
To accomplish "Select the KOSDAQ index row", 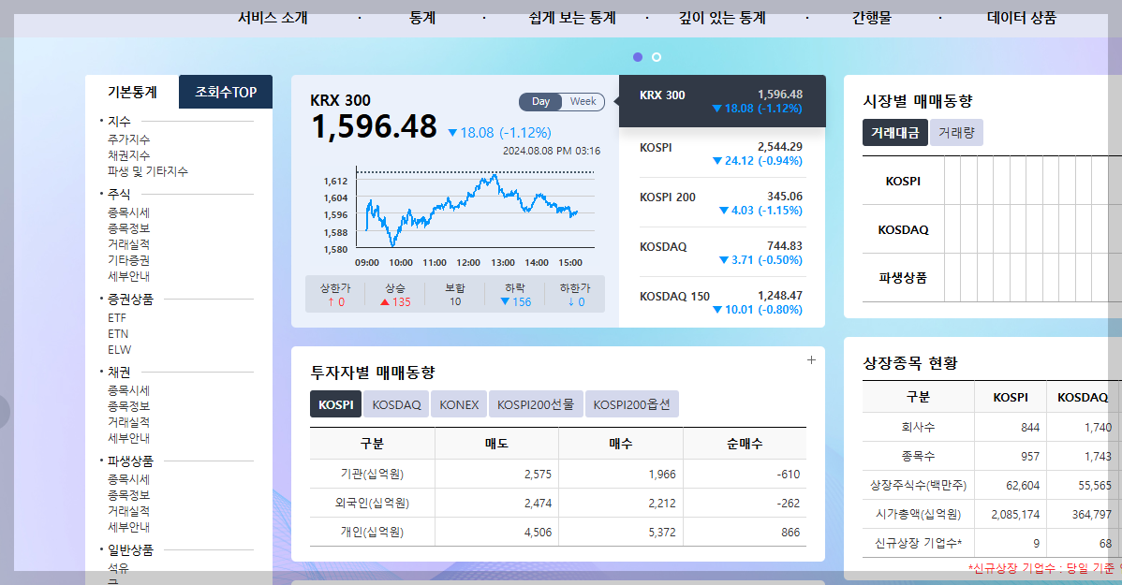I will [x=721, y=253].
